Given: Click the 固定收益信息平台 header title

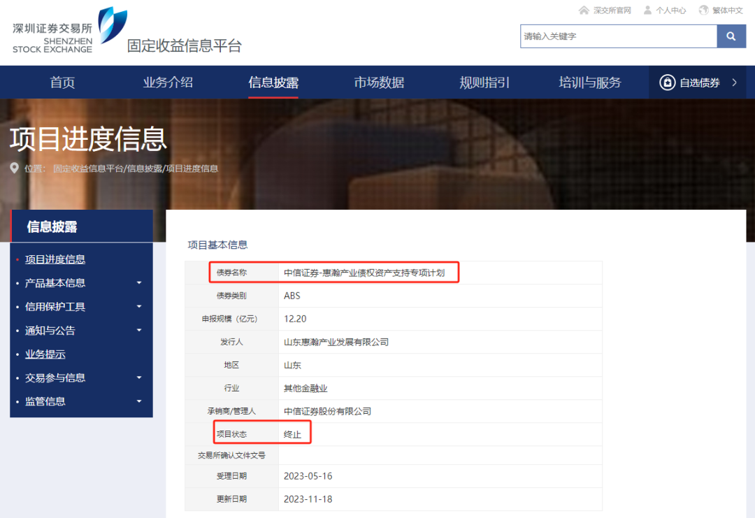Looking at the screenshot, I should (185, 45).
